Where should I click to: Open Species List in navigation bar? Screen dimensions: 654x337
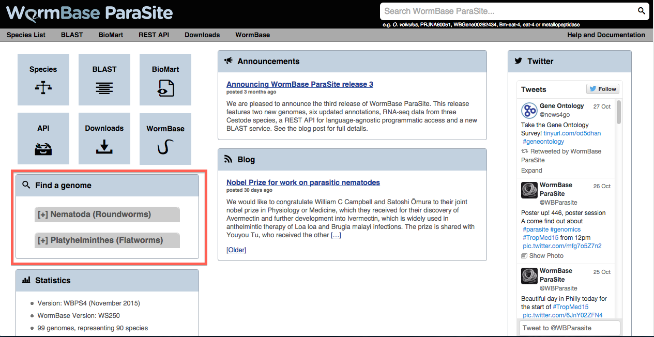pos(26,35)
